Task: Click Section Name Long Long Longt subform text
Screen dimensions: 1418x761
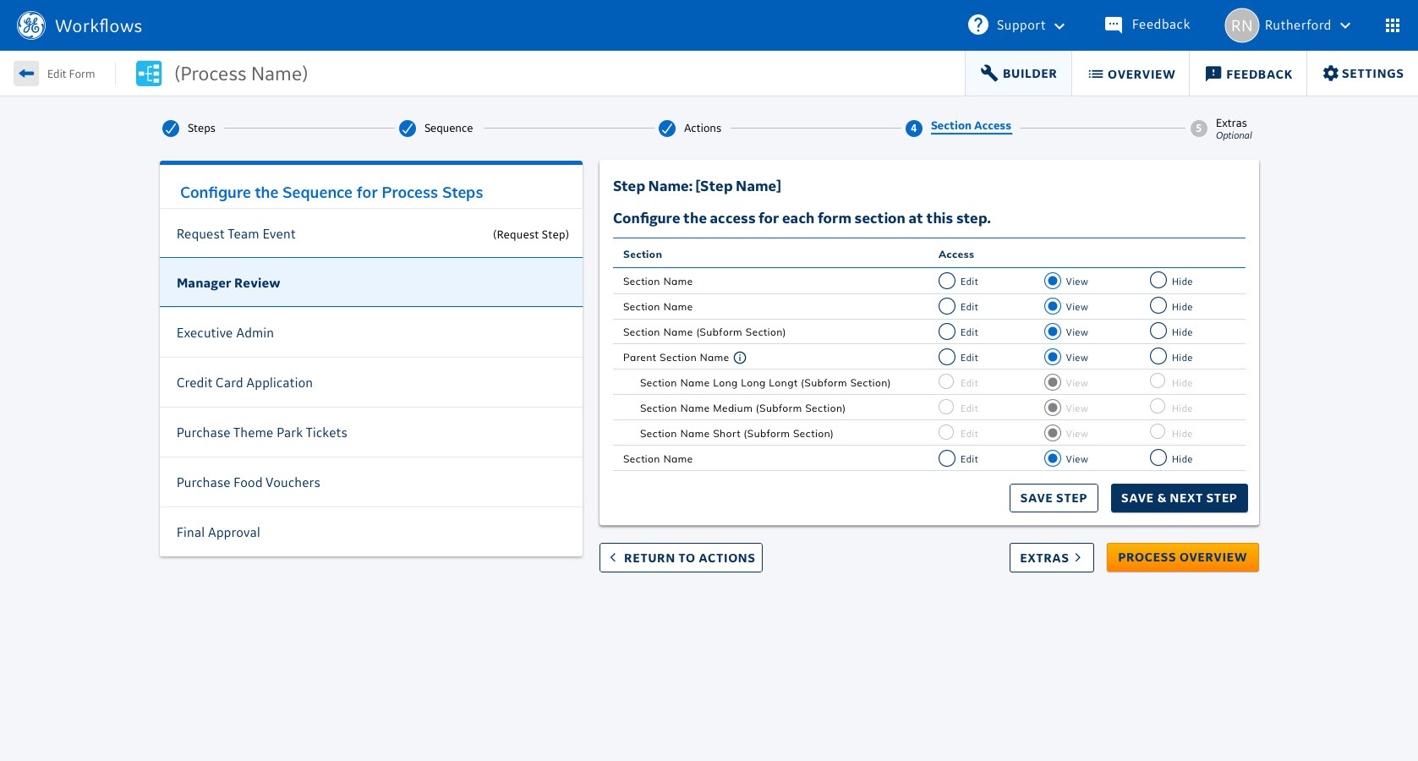Action: tap(765, 383)
